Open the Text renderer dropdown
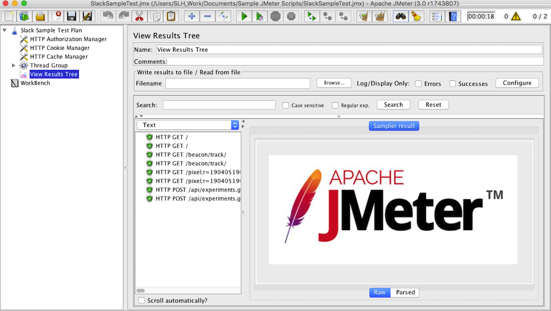This screenshot has width=551, height=311. [x=188, y=125]
